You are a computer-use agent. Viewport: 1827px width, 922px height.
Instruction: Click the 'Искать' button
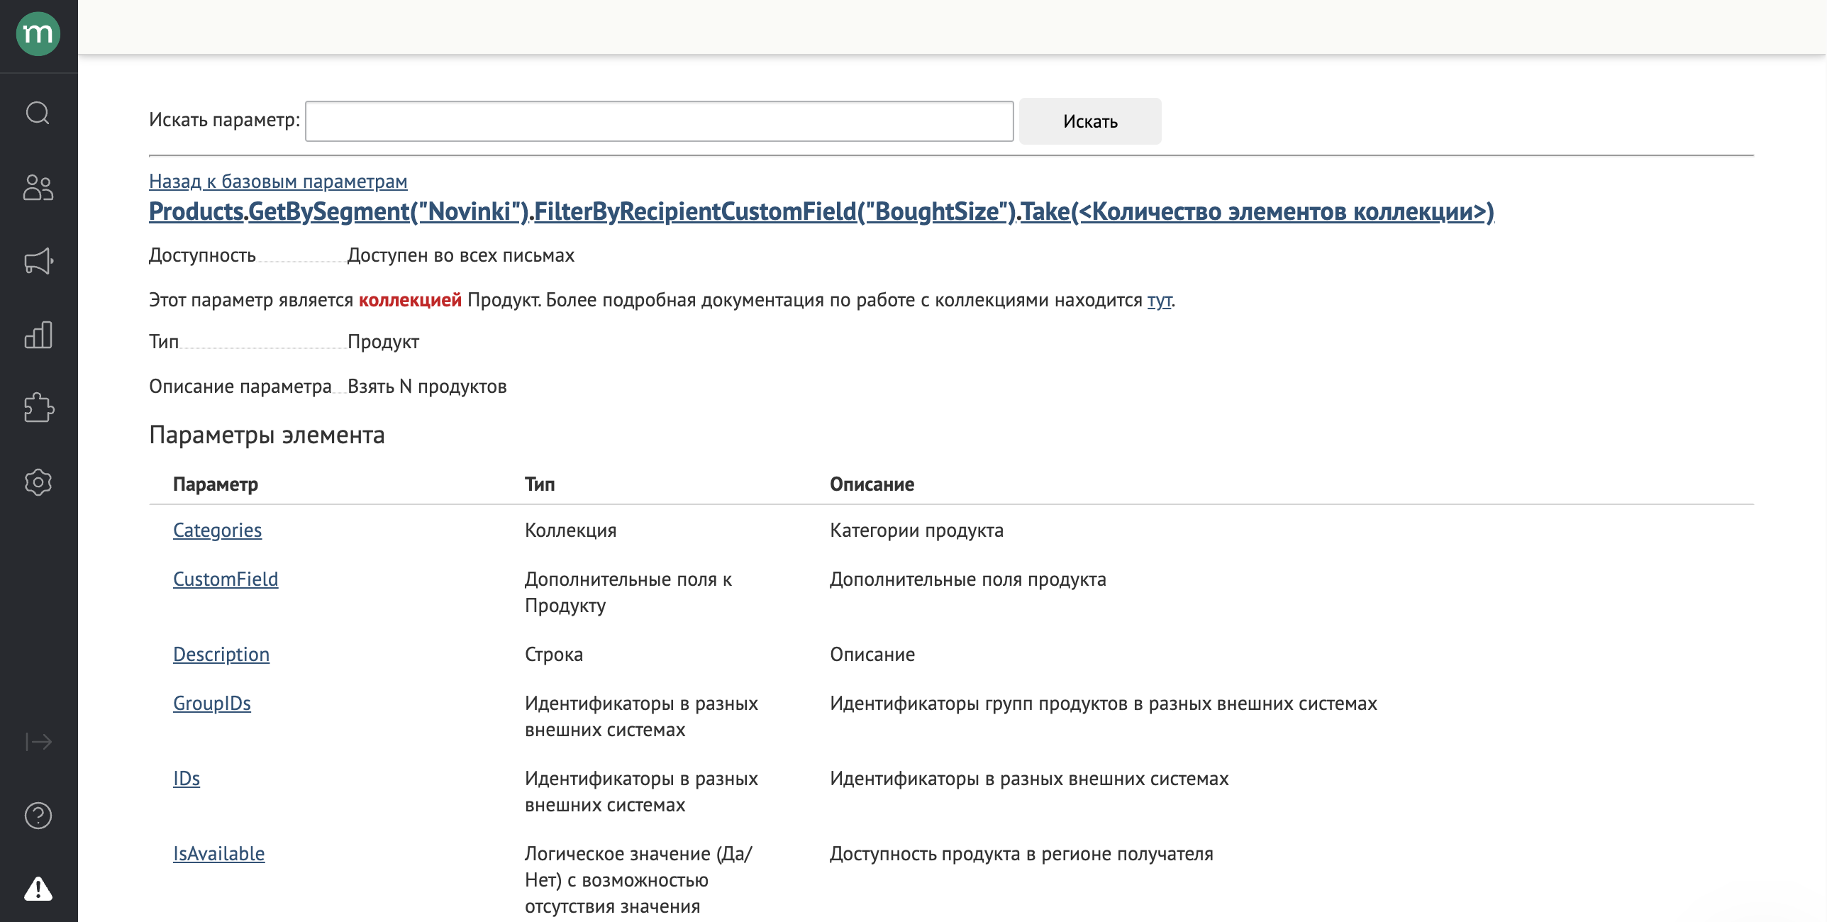pyautogui.click(x=1090, y=121)
